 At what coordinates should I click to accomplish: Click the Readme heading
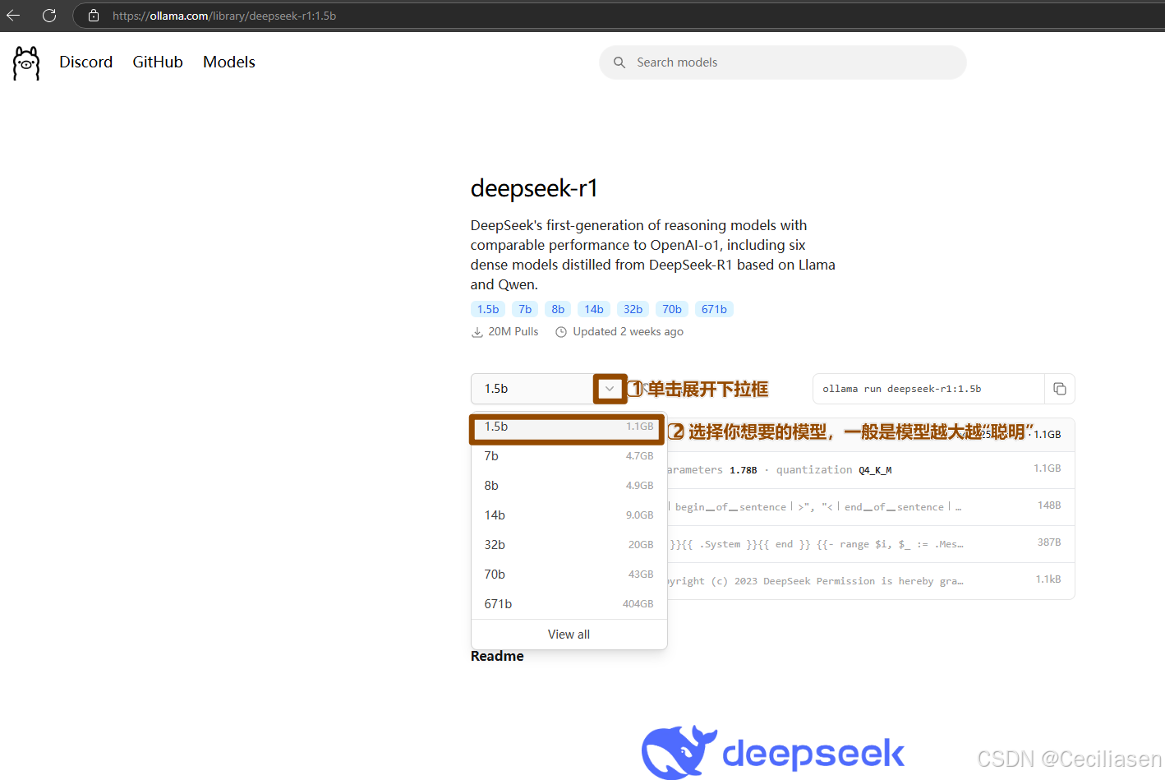497,656
